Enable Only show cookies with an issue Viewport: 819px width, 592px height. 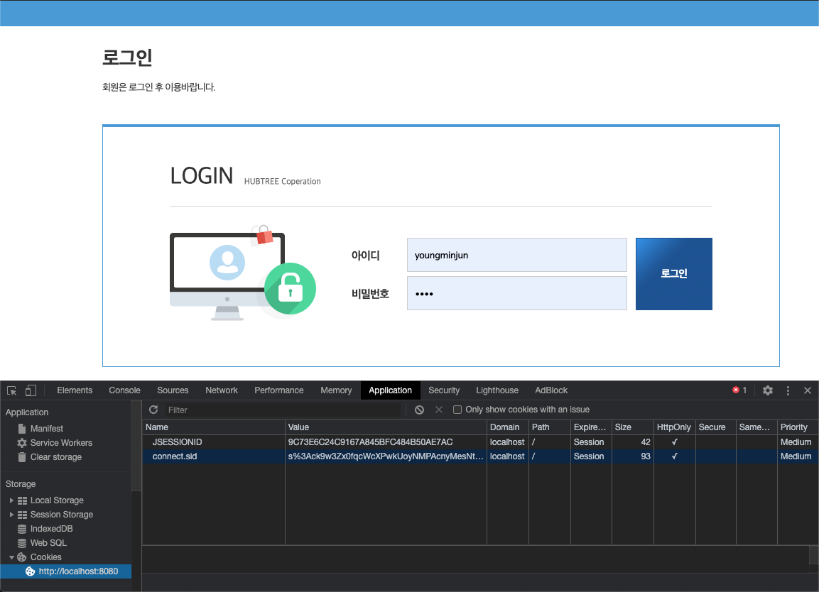coord(457,410)
